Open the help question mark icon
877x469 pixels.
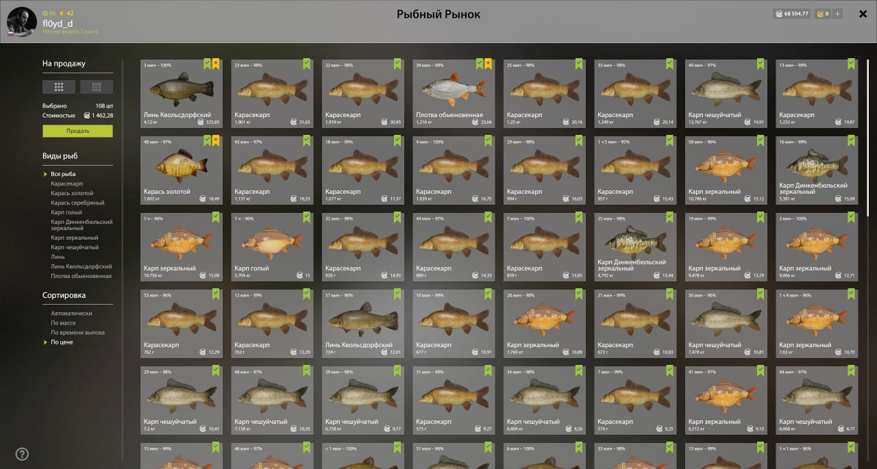tap(22, 454)
